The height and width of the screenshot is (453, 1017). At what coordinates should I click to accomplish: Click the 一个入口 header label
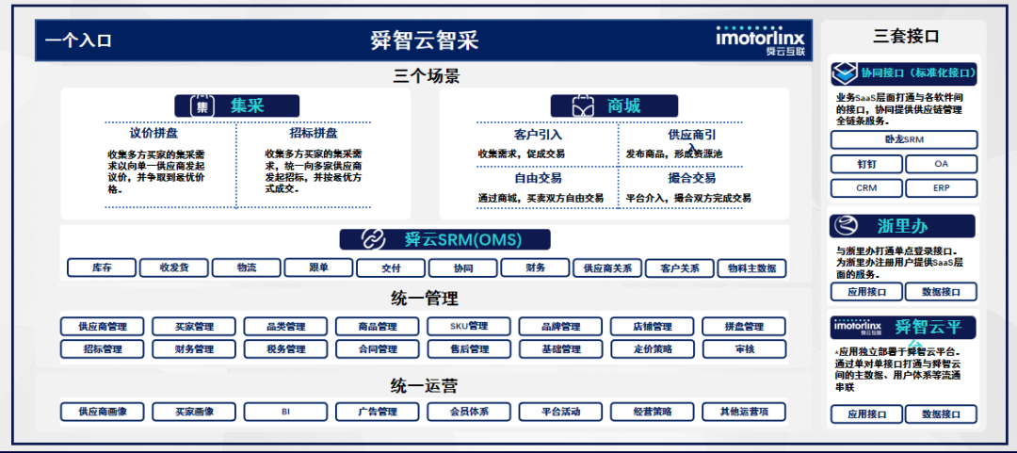pyautogui.click(x=78, y=40)
